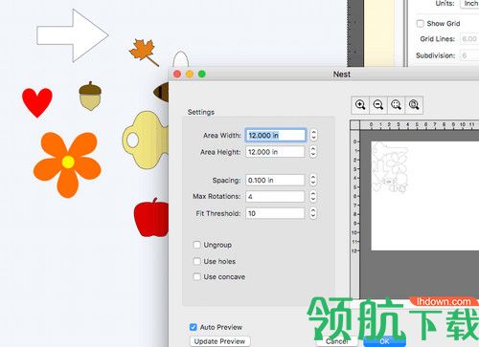Image resolution: width=479 pixels, height=347 pixels.
Task: Click the Settings group label
Action: [201, 112]
